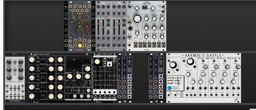Click the DEPTH knob on Erbe-Verb

[x=146, y=28]
